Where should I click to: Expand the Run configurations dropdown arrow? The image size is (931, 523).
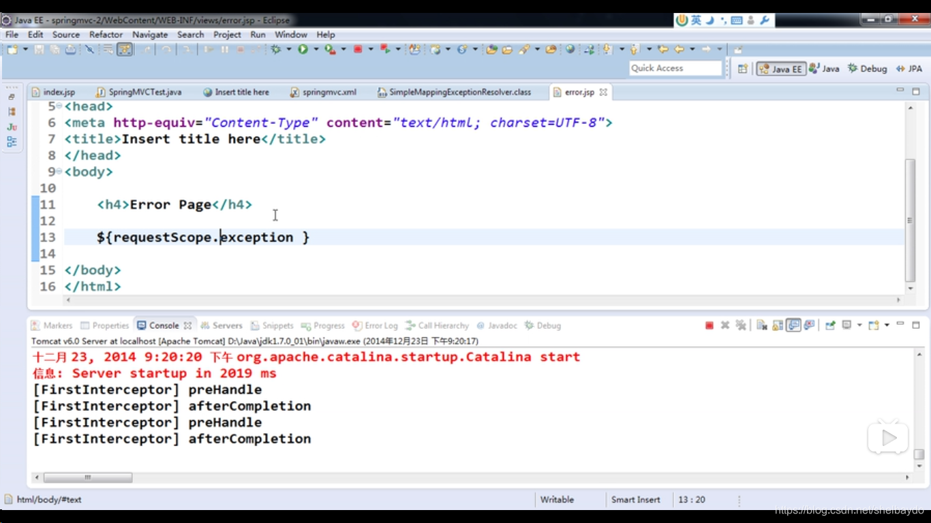click(316, 50)
